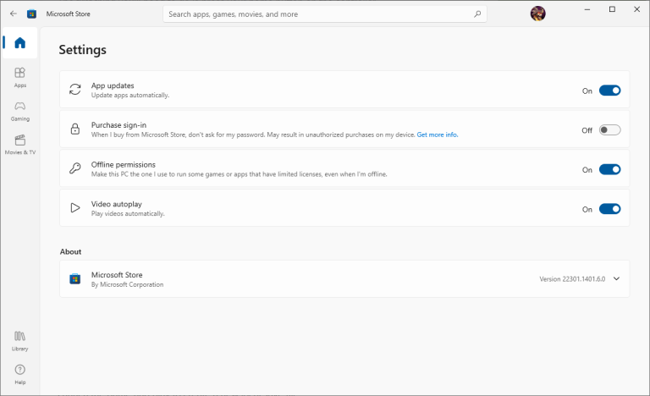Screen dimensions: 650x396
Task: Click the App updates title text
Action: [x=113, y=85]
